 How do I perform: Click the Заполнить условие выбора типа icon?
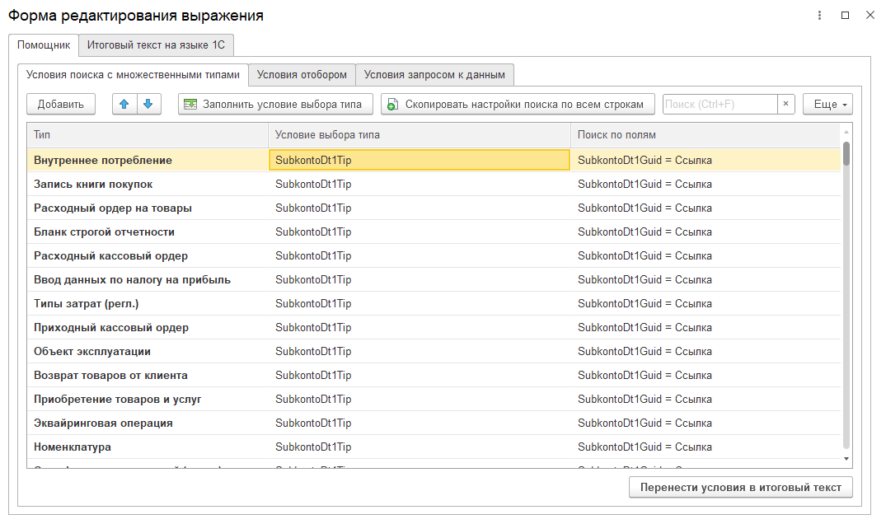click(190, 105)
